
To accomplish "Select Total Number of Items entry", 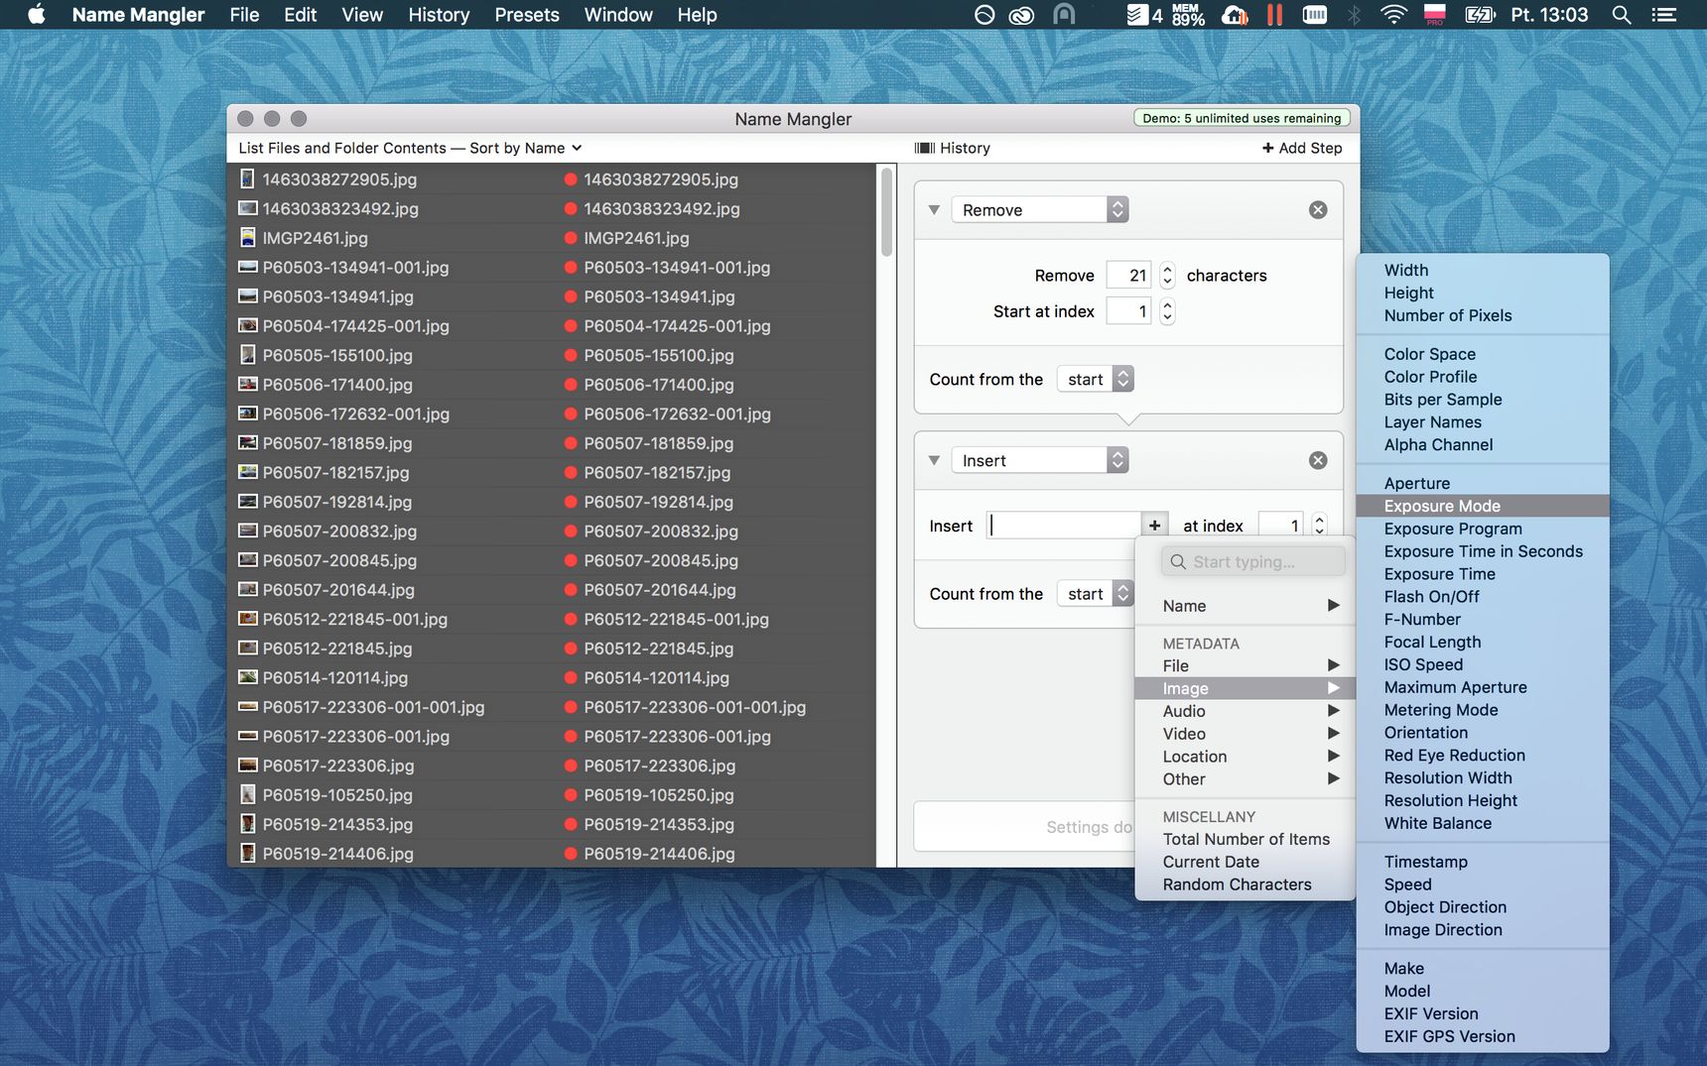I will point(1246,840).
